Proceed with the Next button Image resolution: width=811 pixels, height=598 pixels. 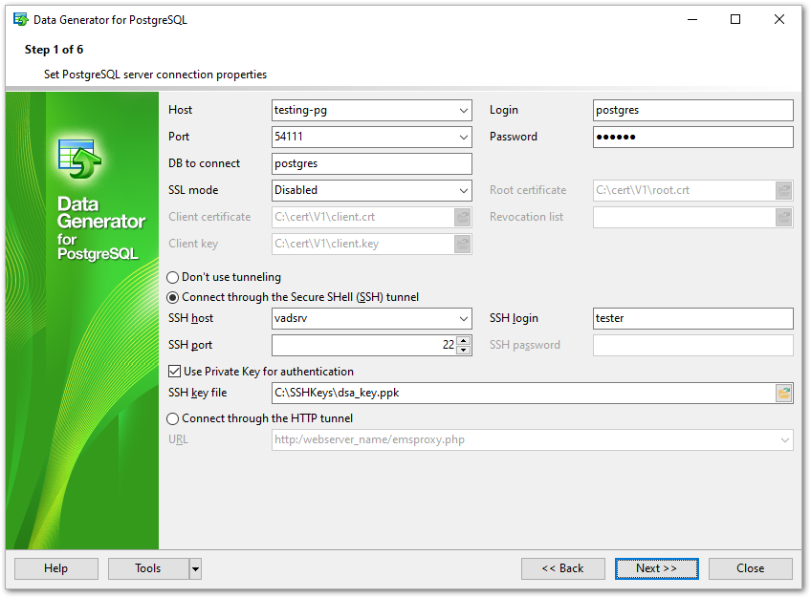(656, 568)
